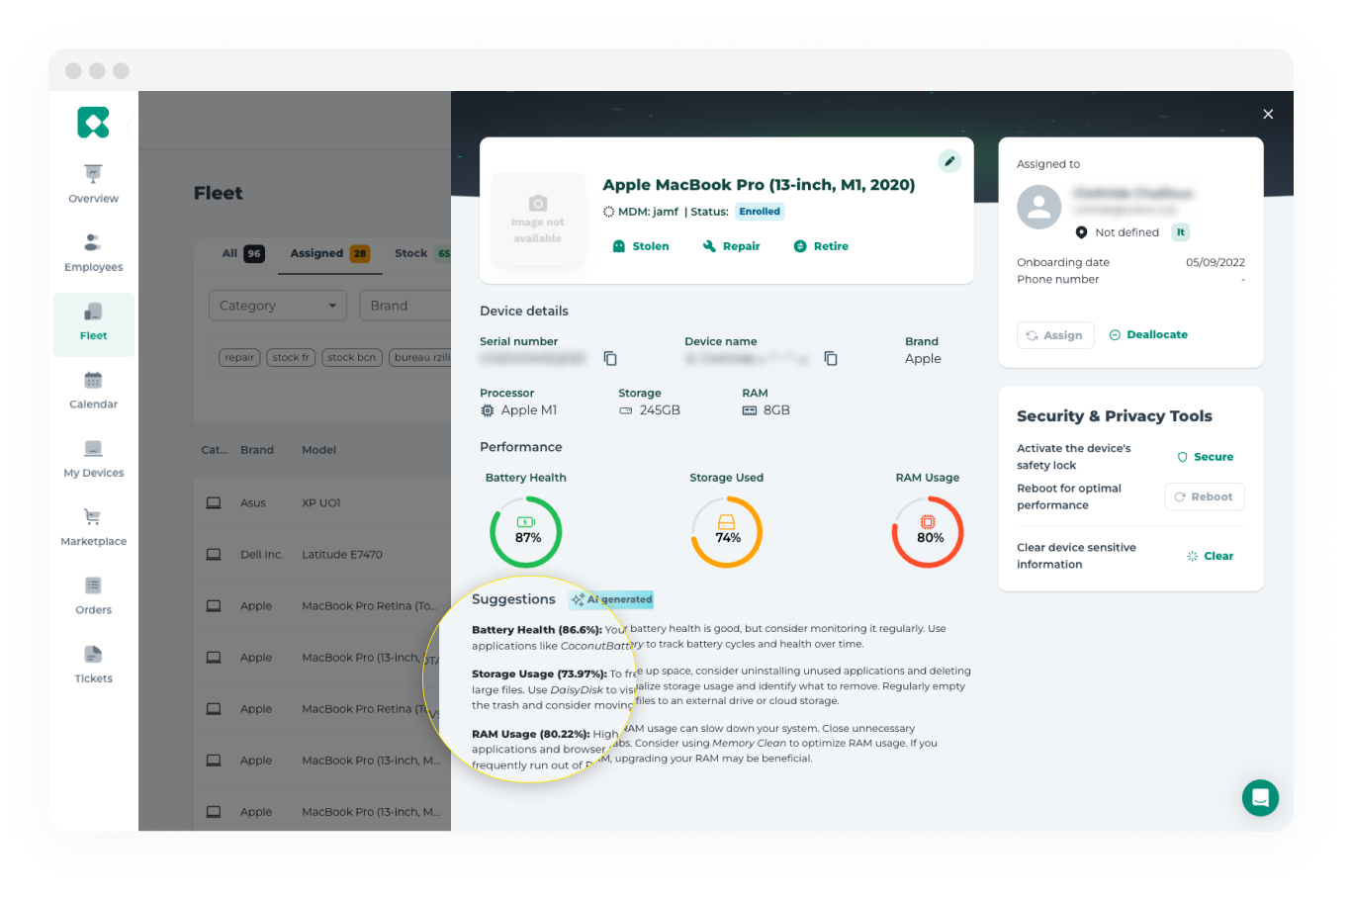Click the Reboot button
This screenshot has width=1351, height=899.
pyautogui.click(x=1204, y=496)
